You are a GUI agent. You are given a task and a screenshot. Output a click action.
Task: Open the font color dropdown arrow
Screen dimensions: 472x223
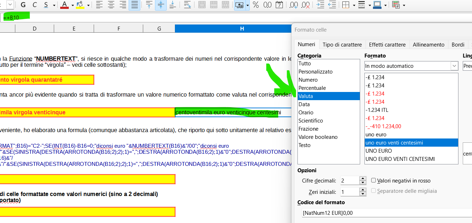[73, 5]
